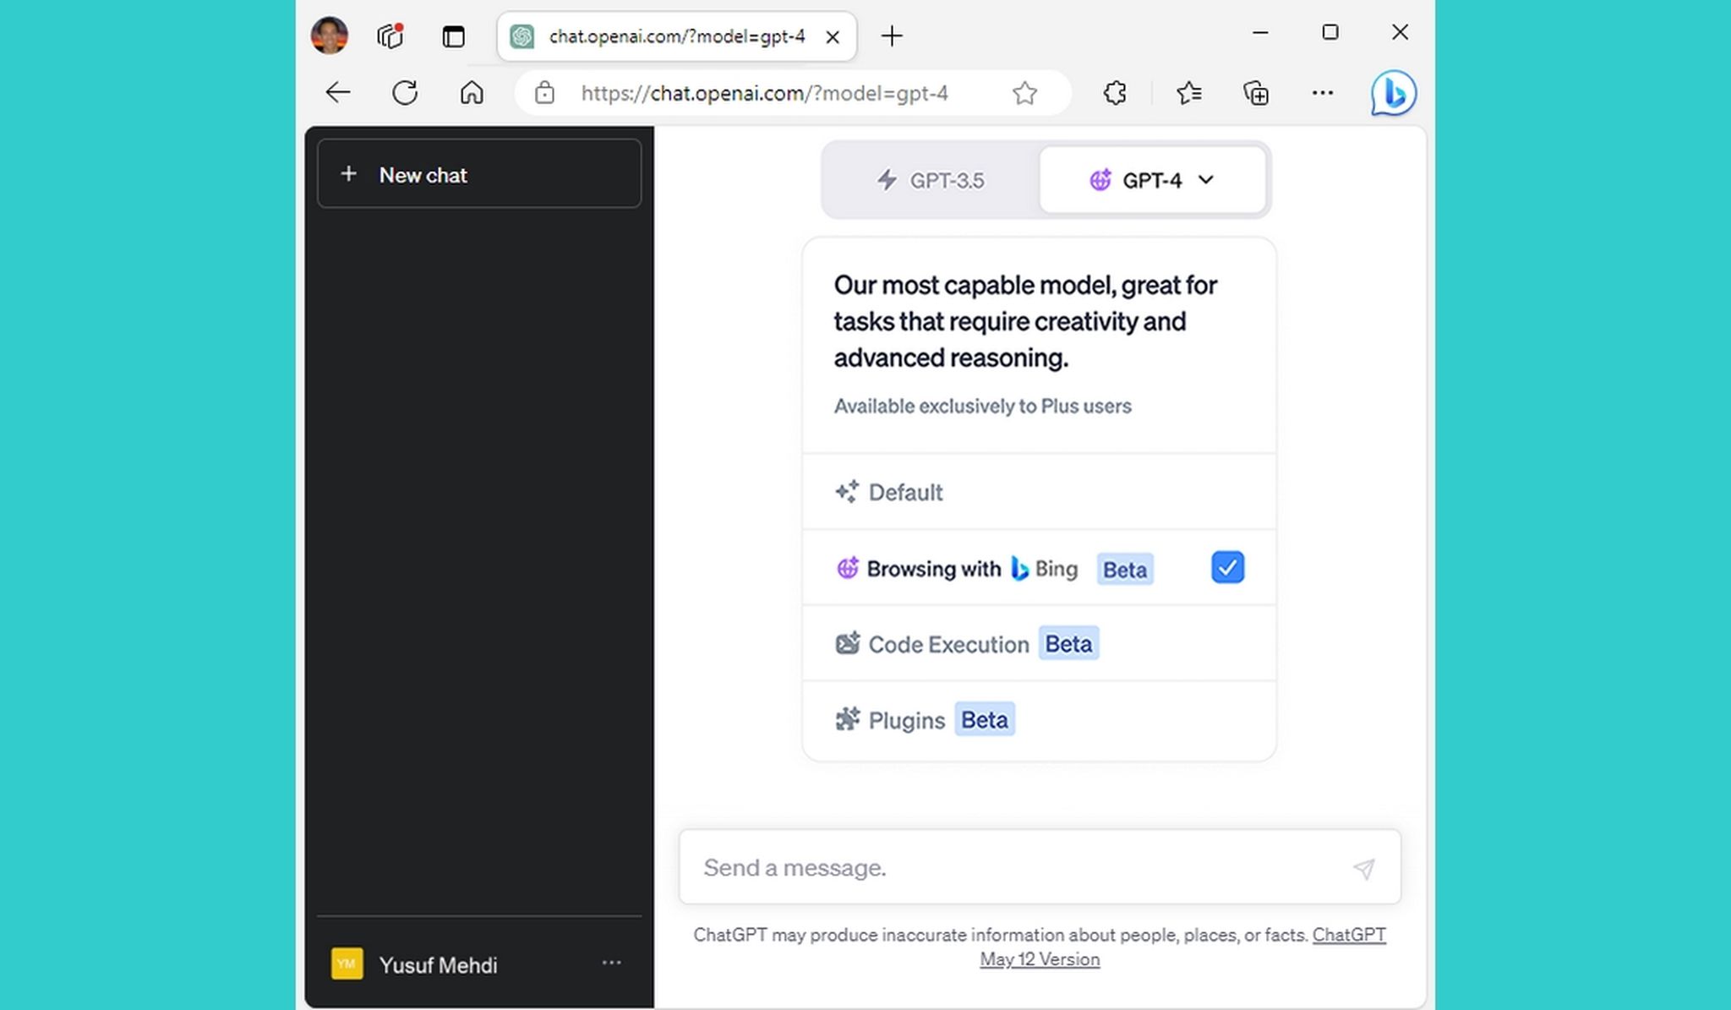Viewport: 1731px width, 1010px height.
Task: Select the Plugins puzzle icon
Action: [847, 719]
